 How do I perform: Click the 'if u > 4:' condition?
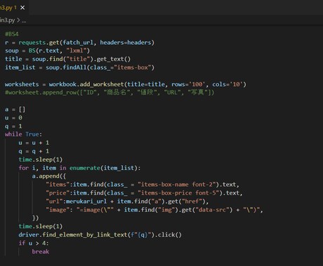(34, 244)
